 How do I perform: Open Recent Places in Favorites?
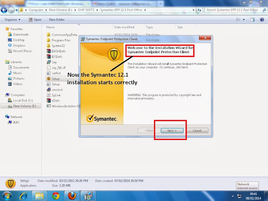tap(23, 51)
